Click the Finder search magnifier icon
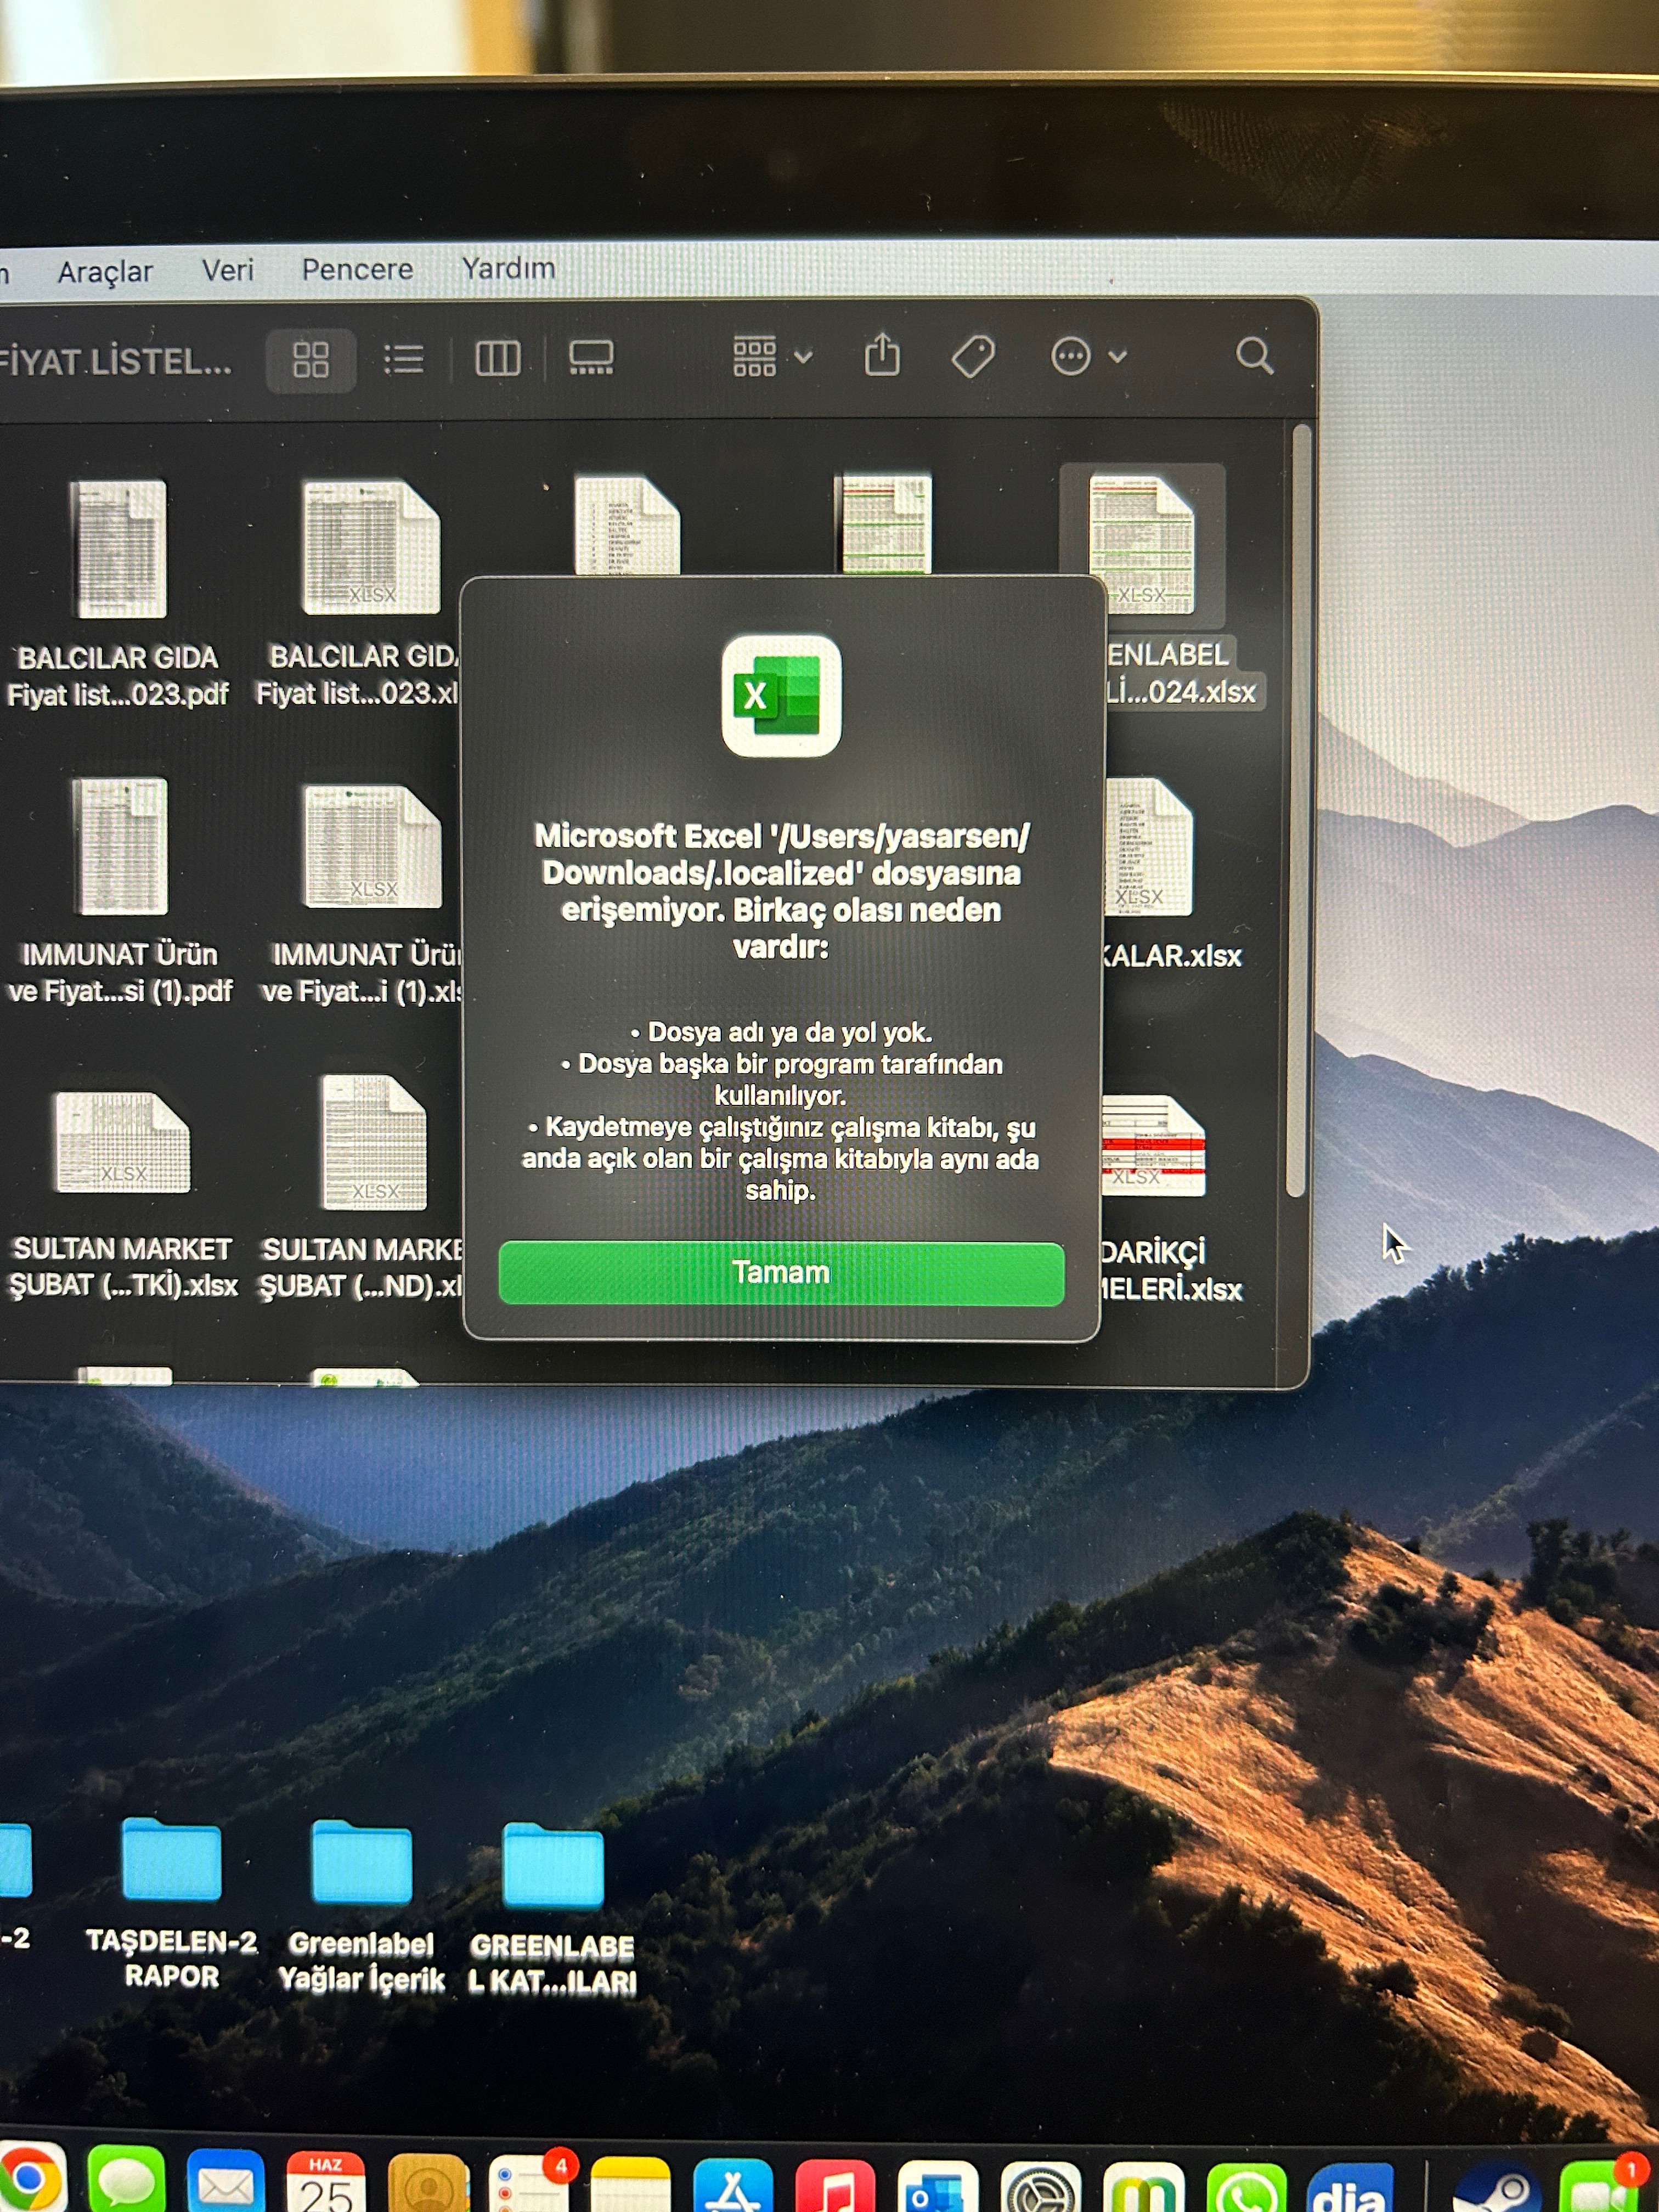The image size is (1659, 2212). (x=1254, y=355)
